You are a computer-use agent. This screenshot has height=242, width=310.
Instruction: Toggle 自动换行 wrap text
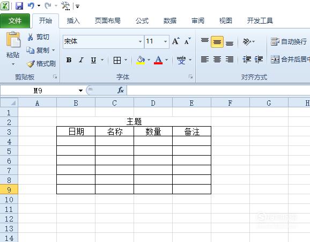[289, 42]
